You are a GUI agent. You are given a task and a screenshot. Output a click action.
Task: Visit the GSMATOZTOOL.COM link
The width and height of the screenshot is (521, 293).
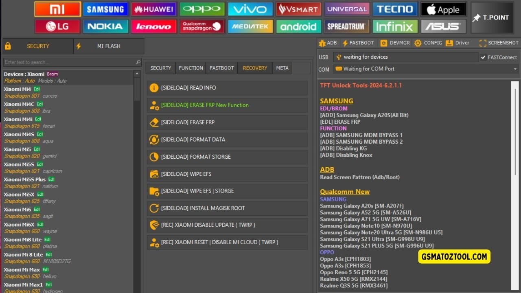click(454, 257)
